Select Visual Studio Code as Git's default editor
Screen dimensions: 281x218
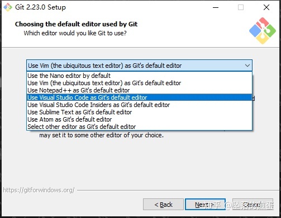tap(139, 98)
